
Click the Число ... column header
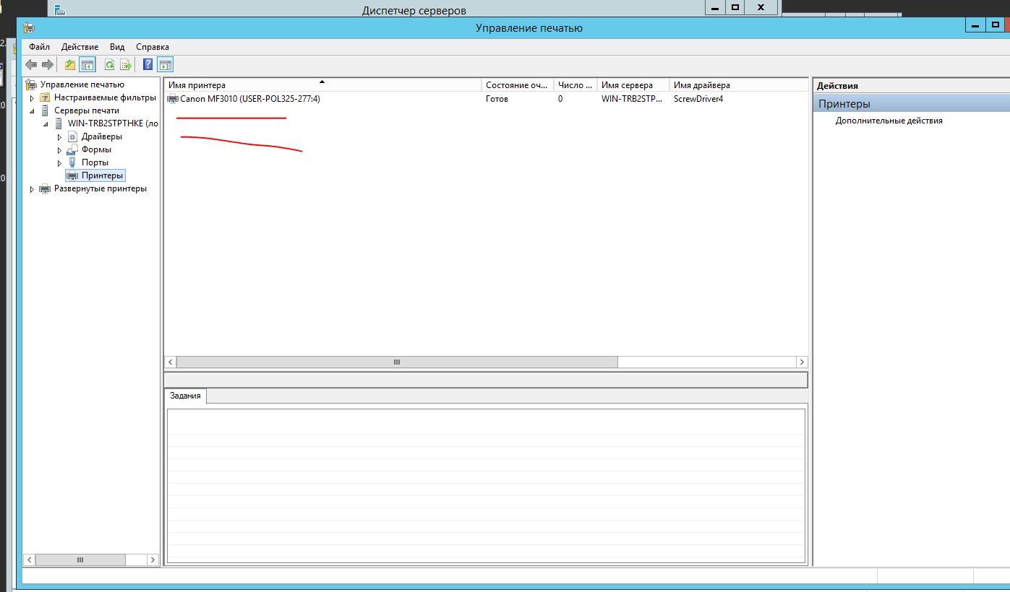tap(575, 85)
